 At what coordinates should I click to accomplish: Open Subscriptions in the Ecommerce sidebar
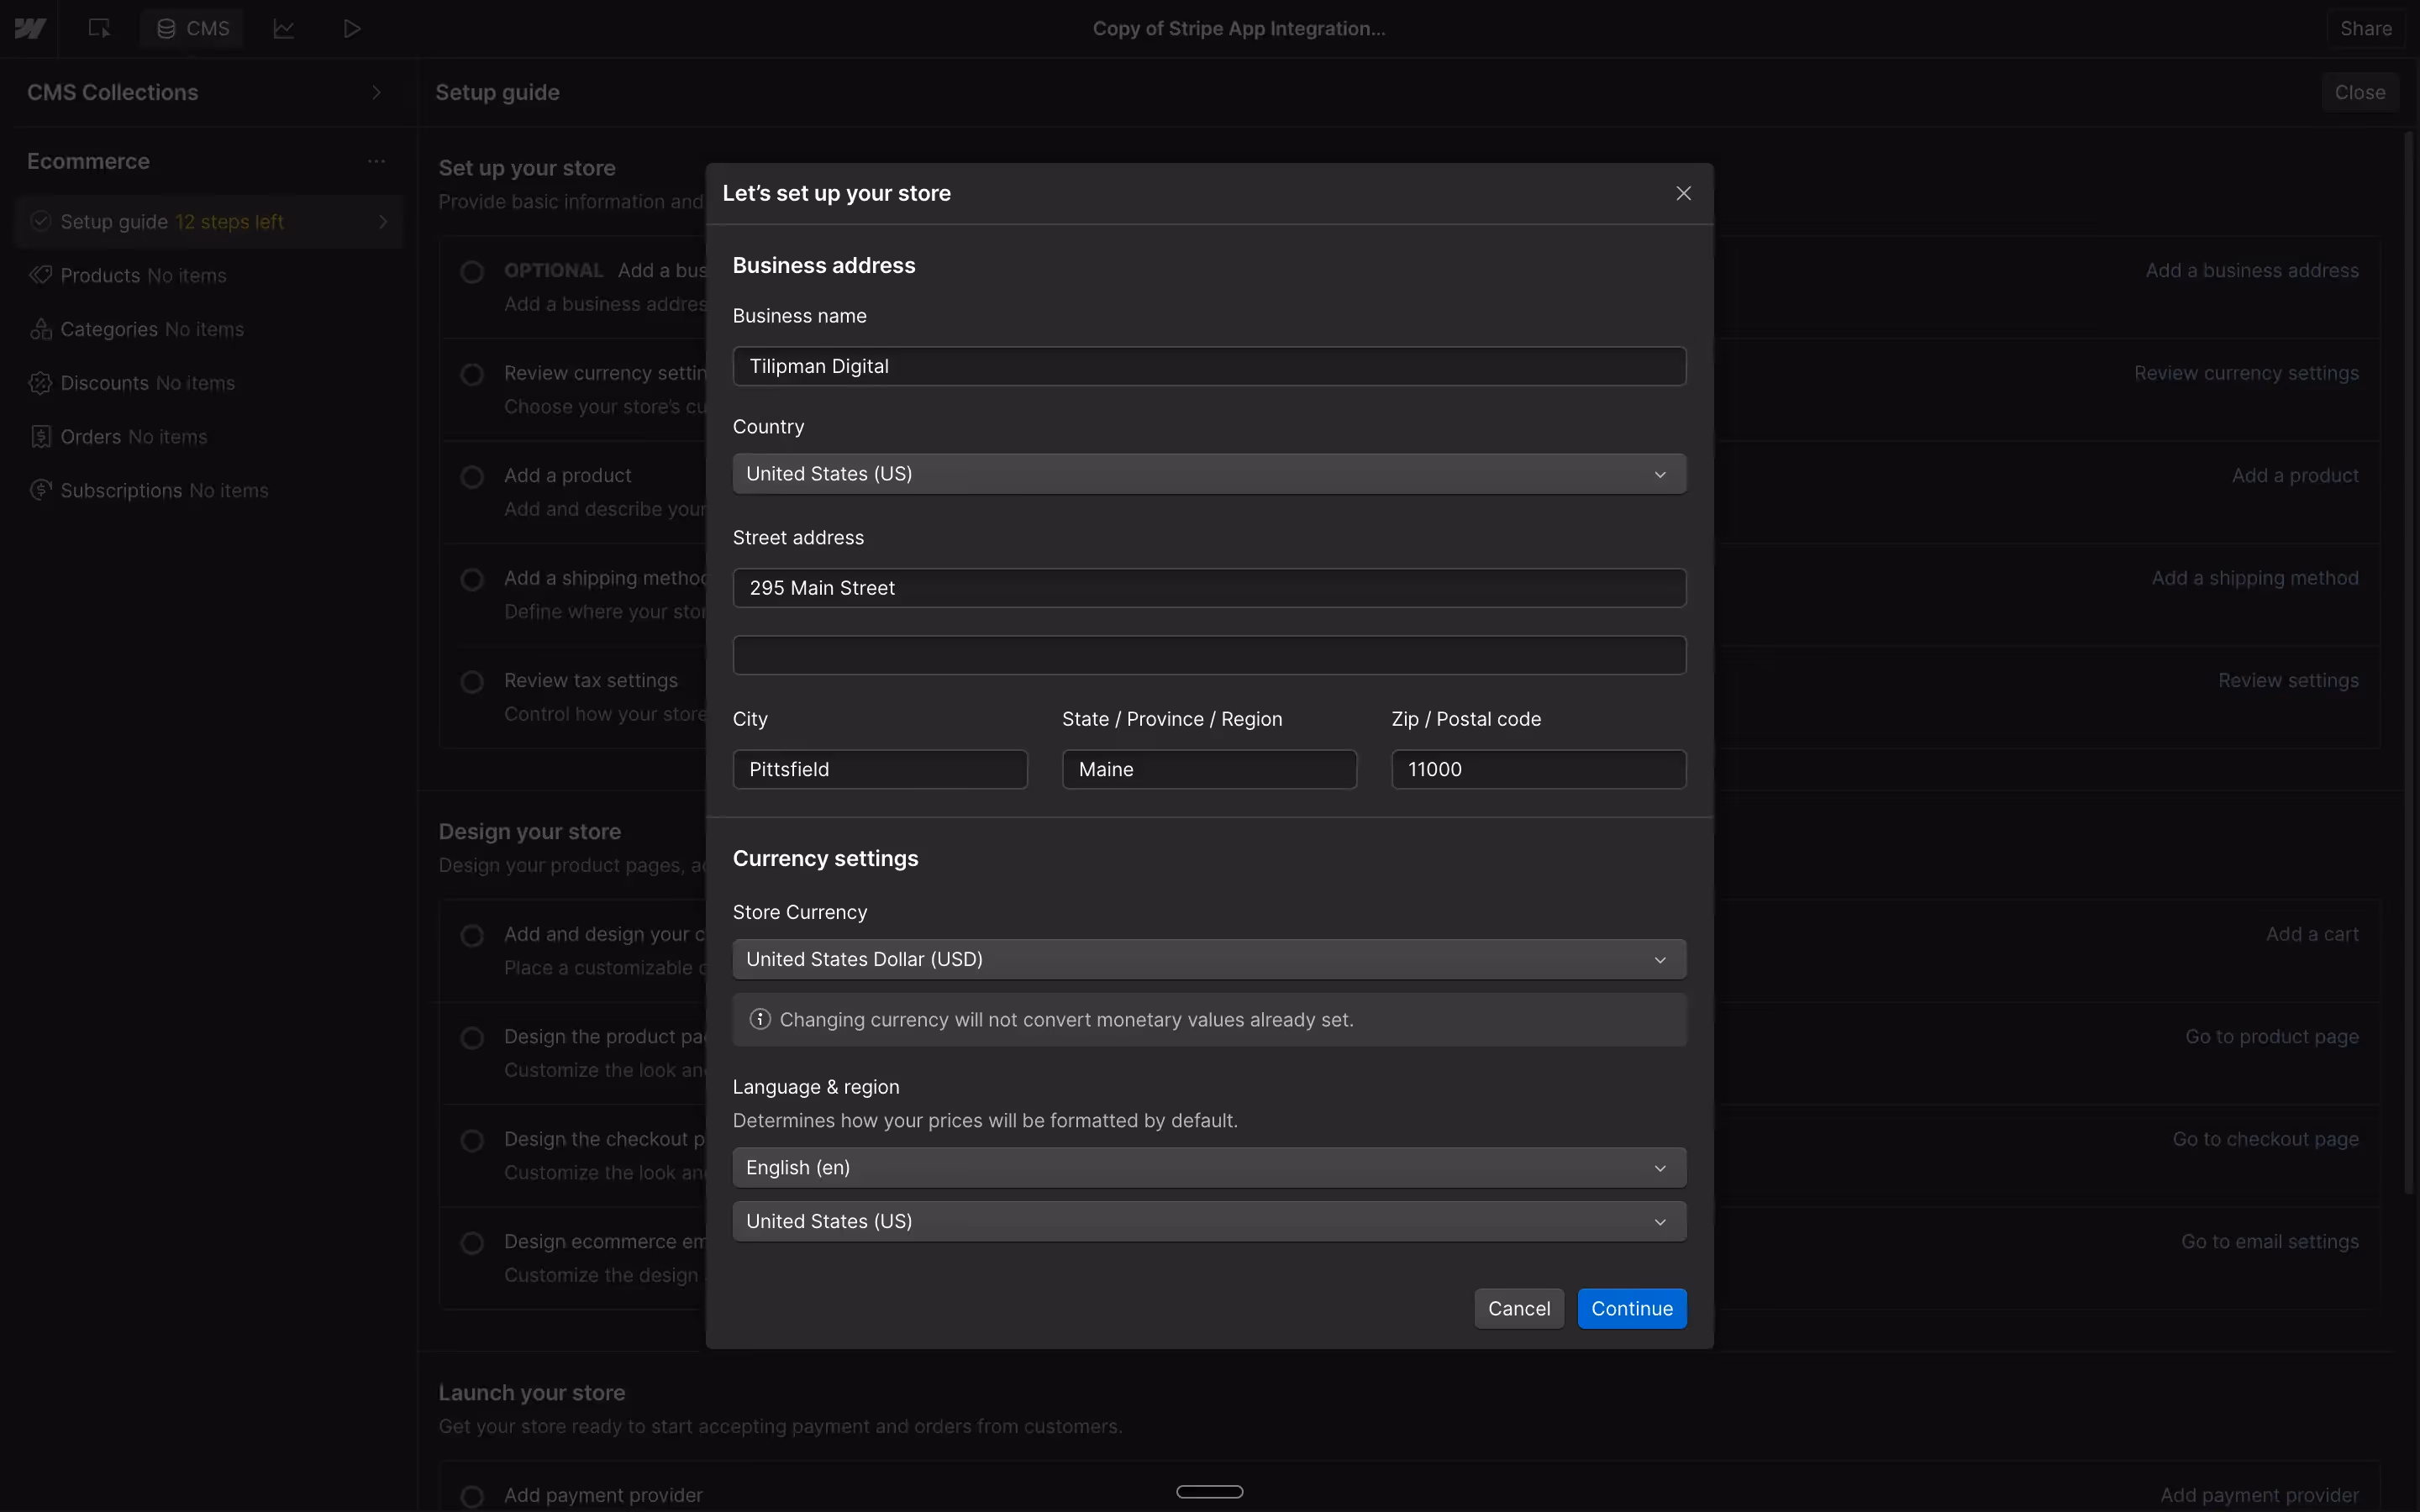(x=121, y=490)
